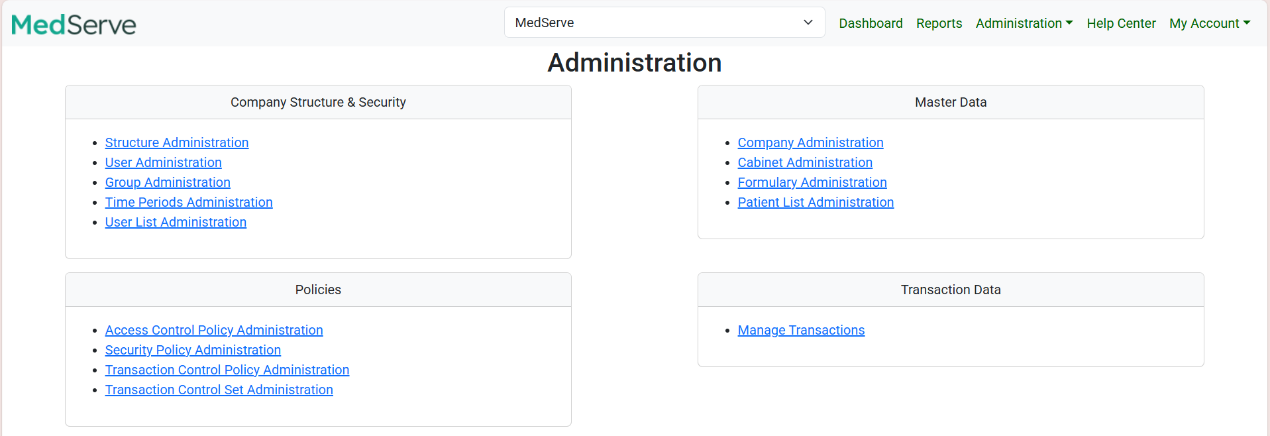Expand the My Account menu

pyautogui.click(x=1209, y=23)
